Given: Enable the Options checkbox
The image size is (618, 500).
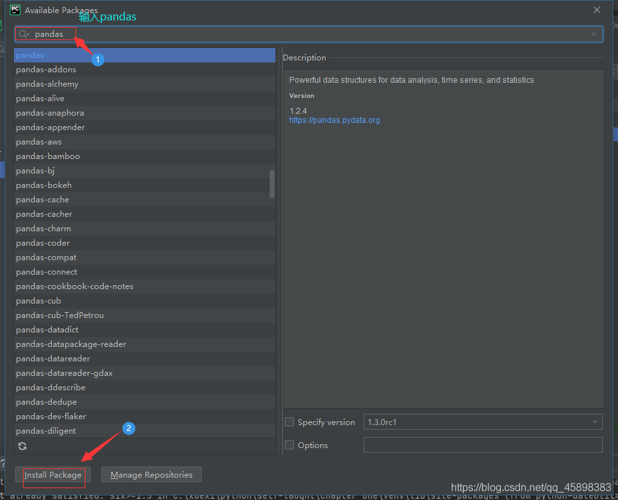Looking at the screenshot, I should click(289, 445).
